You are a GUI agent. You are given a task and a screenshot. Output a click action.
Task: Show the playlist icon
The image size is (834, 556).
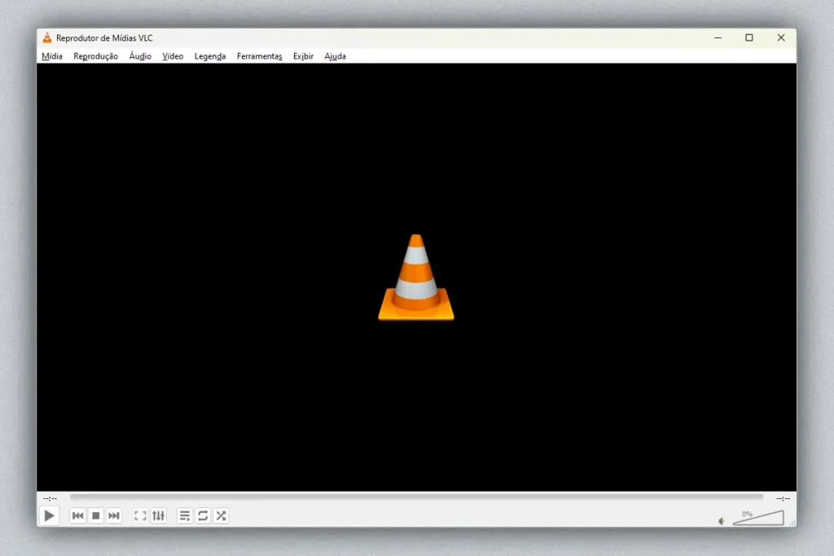point(185,515)
